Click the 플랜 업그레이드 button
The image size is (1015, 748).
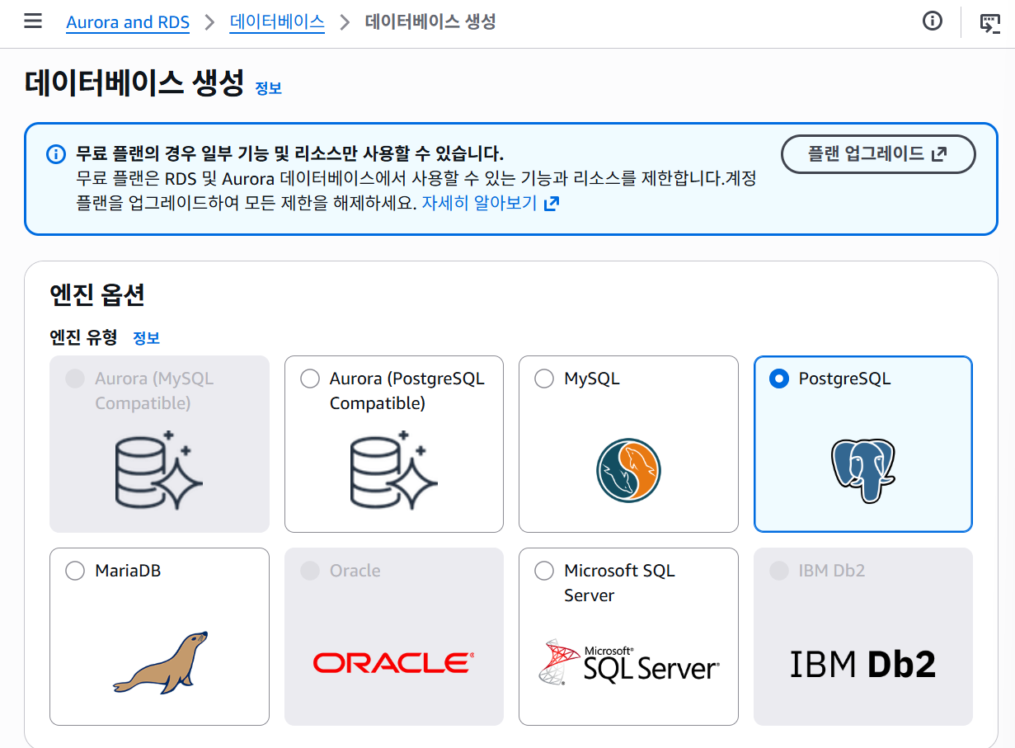click(x=878, y=154)
